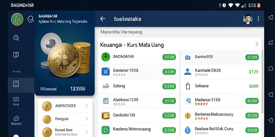Viewport: 275px width, 137px height.
Task: Tap the green button on Baadoea row
Action: 252,130
